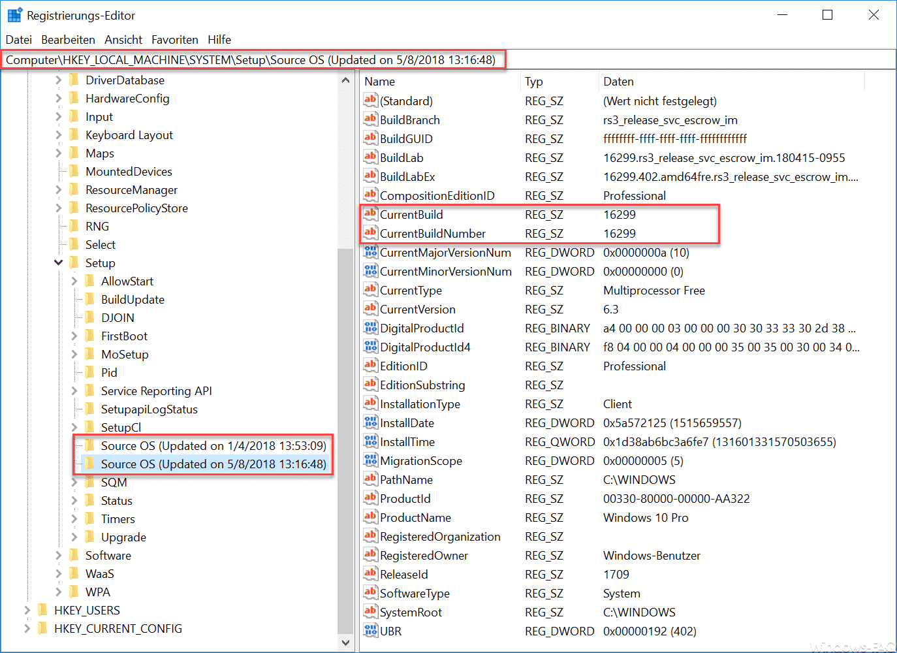Click the UBR DWORD value icon
897x653 pixels.
pyautogui.click(x=371, y=631)
